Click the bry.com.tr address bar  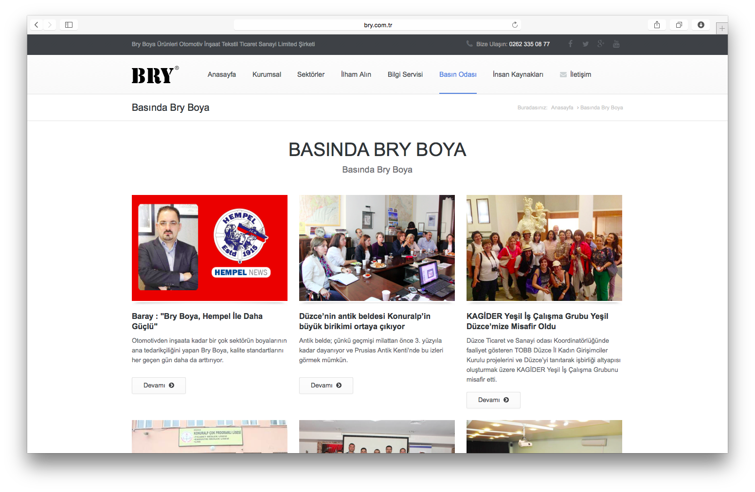point(377,25)
